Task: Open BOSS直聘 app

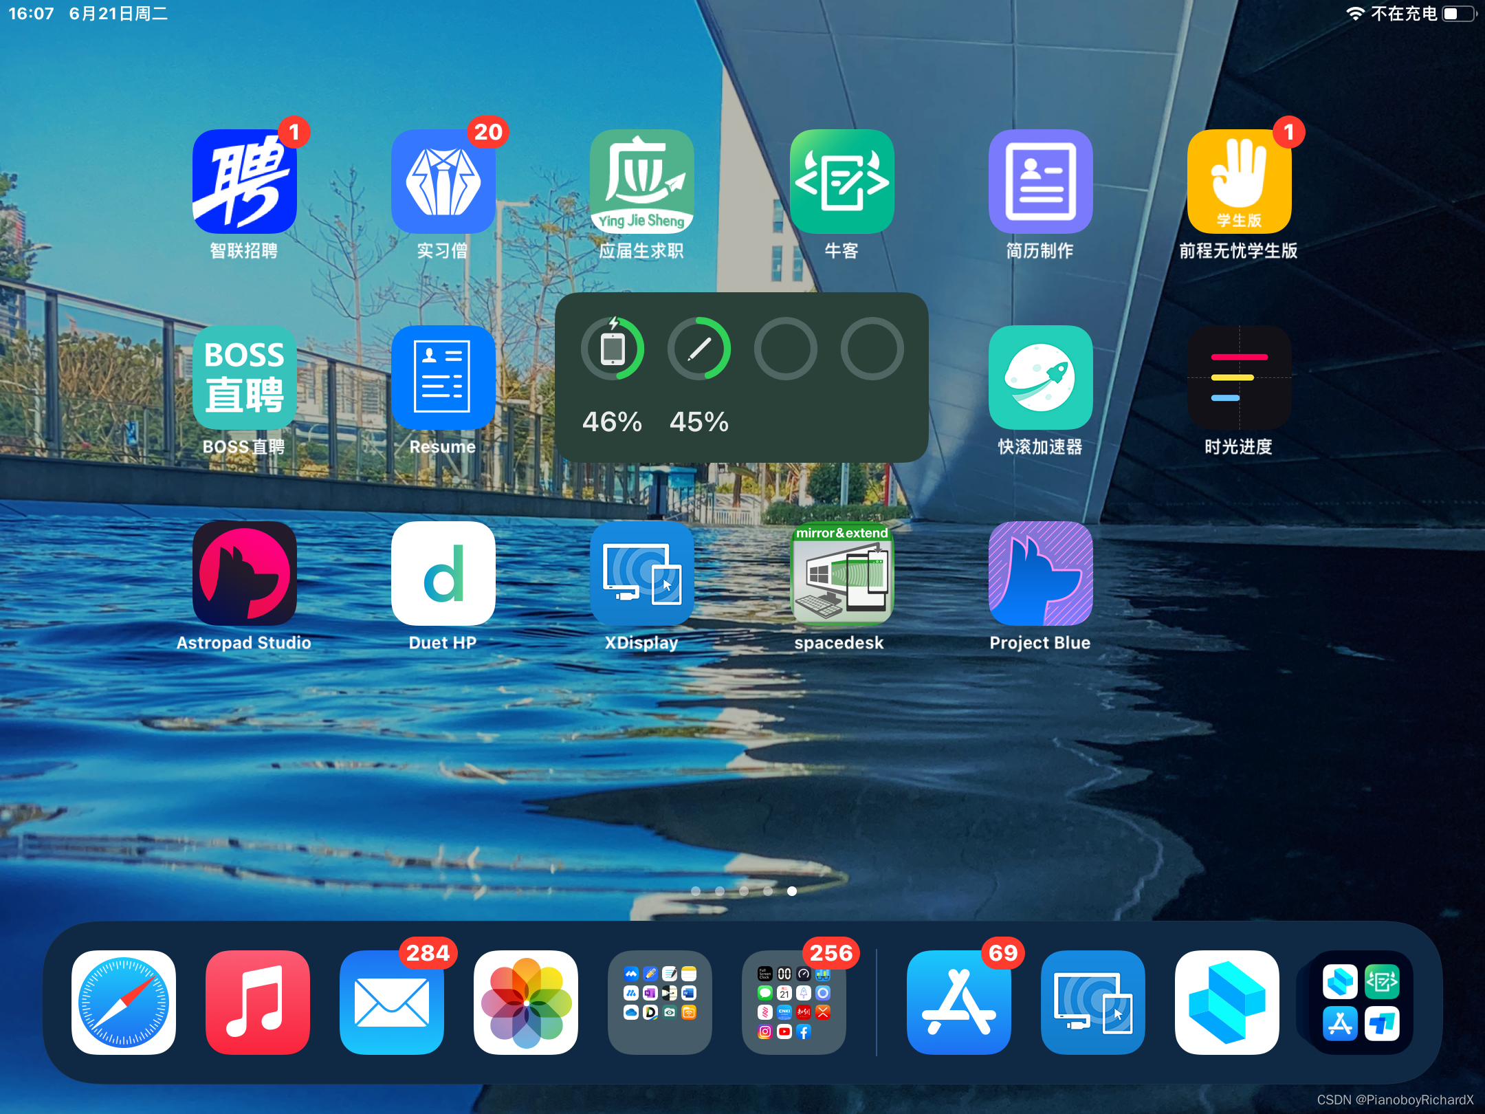Action: point(244,378)
